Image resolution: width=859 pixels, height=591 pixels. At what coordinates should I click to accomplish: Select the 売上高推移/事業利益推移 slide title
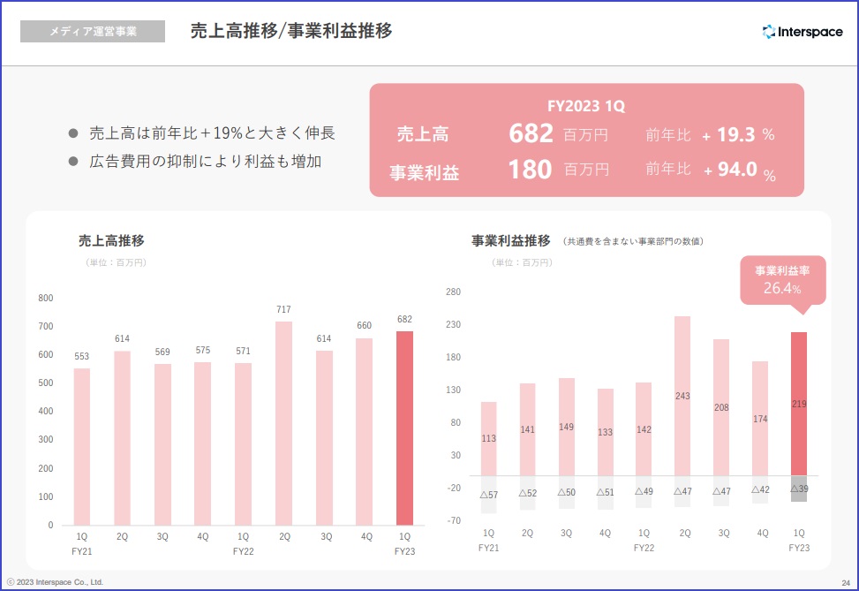click(291, 31)
